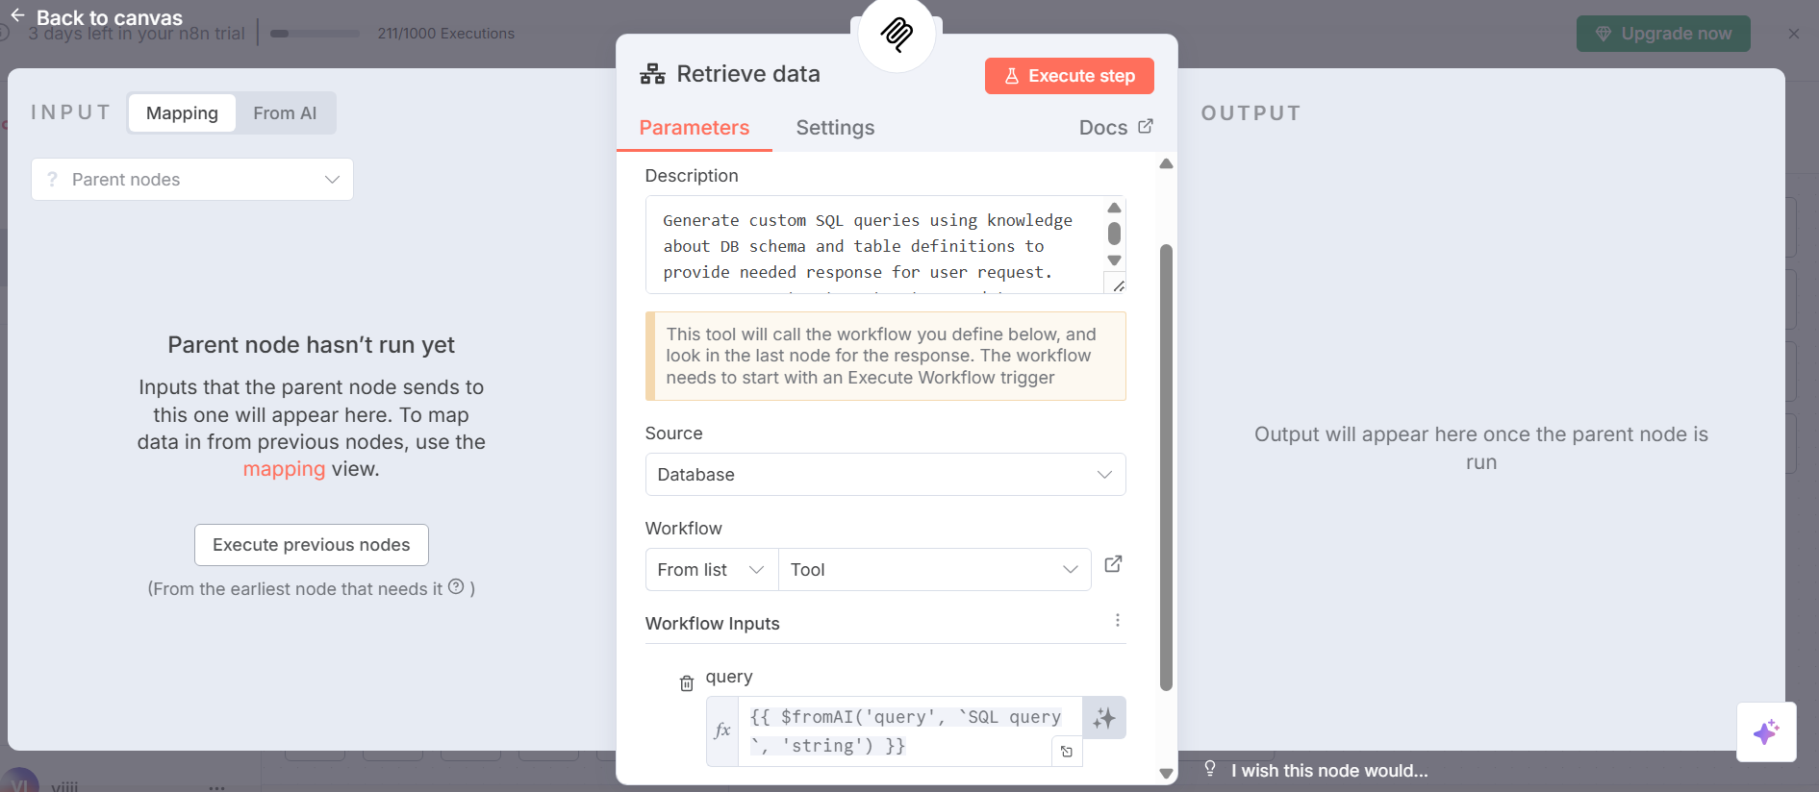Select the Parameters tab
The height and width of the screenshot is (792, 1819).
(x=694, y=128)
